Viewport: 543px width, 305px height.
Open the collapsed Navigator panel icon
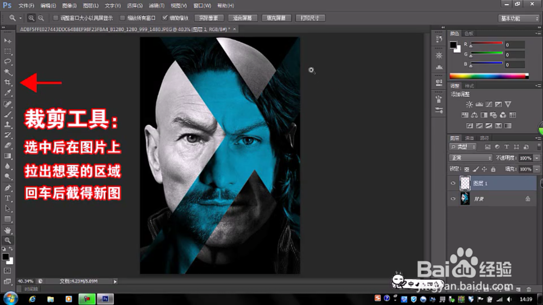tap(439, 55)
